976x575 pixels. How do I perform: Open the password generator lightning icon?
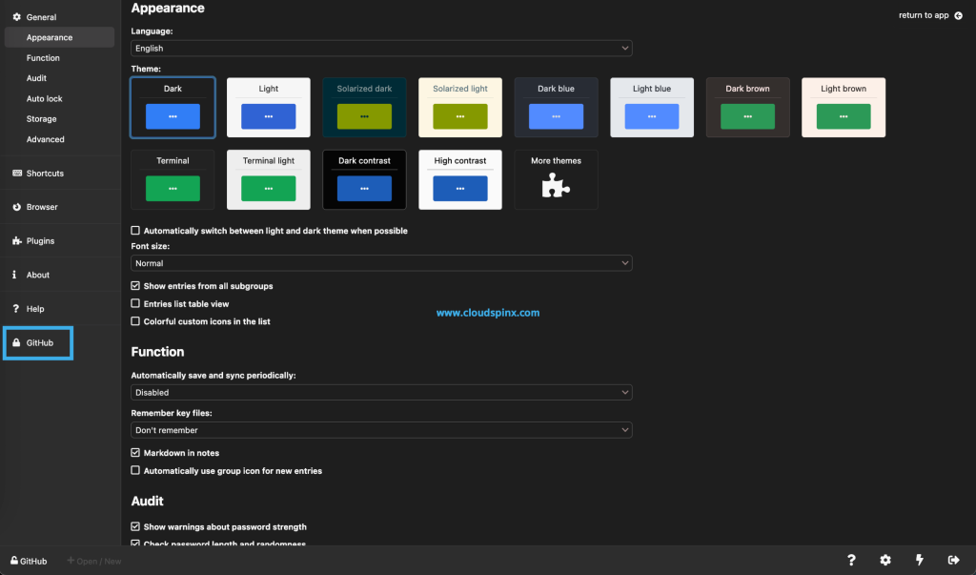coord(919,561)
